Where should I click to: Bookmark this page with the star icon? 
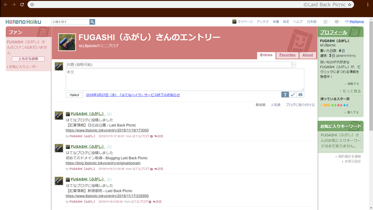pyautogui.click(x=349, y=5)
